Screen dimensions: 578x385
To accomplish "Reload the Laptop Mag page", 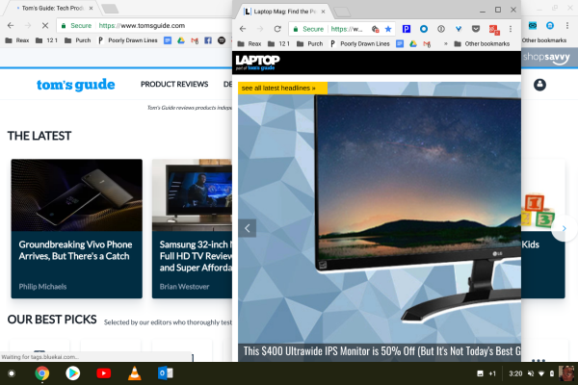I will (x=277, y=29).
